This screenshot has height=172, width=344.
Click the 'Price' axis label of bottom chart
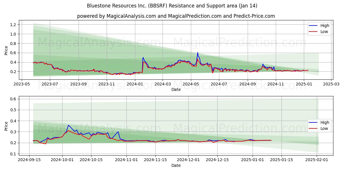[x=6, y=126]
